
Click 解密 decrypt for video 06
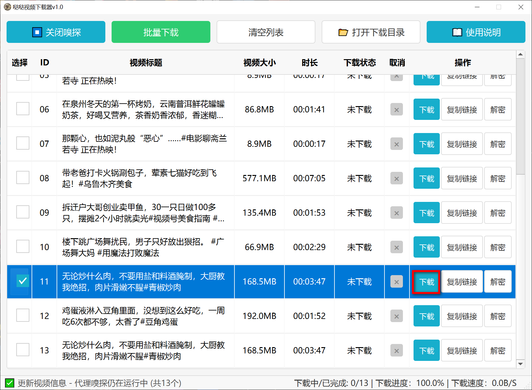[498, 110]
